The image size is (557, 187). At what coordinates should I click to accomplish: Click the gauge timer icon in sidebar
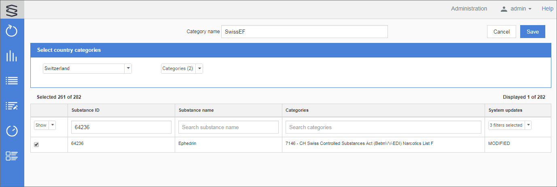pyautogui.click(x=12, y=131)
